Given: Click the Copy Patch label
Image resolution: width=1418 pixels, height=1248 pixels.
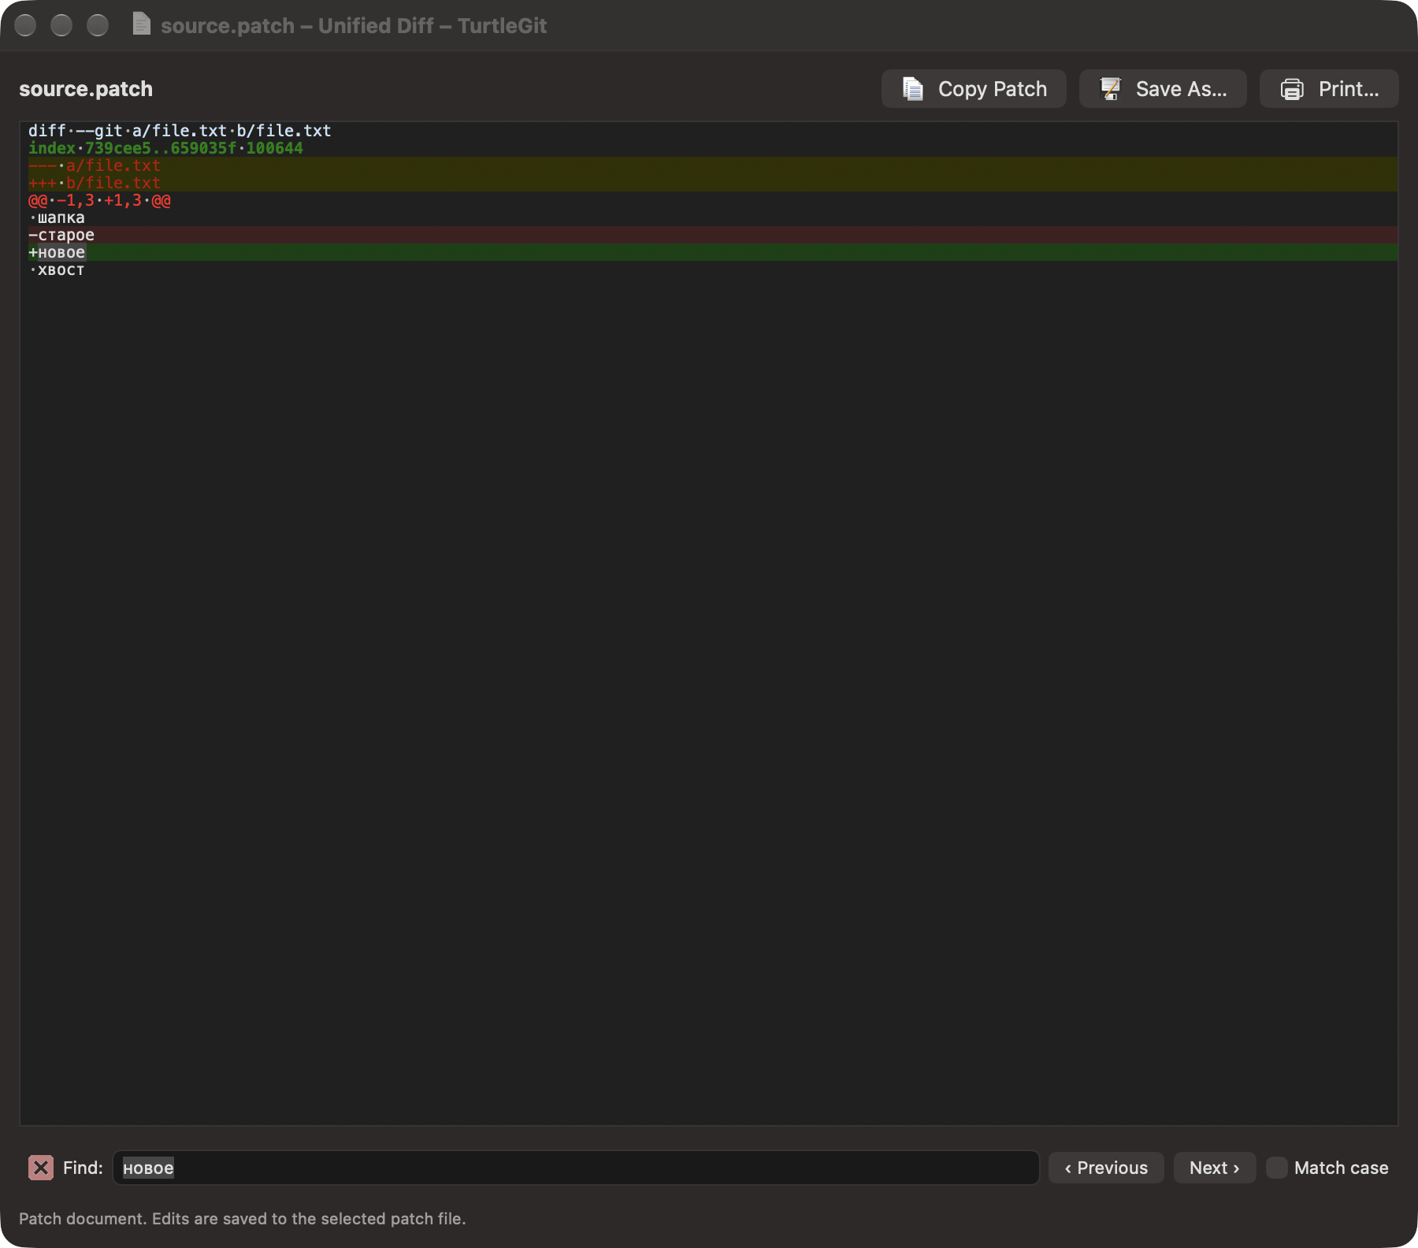Looking at the screenshot, I should pyautogui.click(x=993, y=89).
